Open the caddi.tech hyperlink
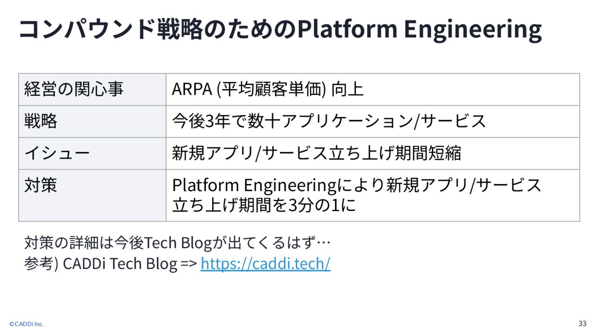 coord(265,264)
